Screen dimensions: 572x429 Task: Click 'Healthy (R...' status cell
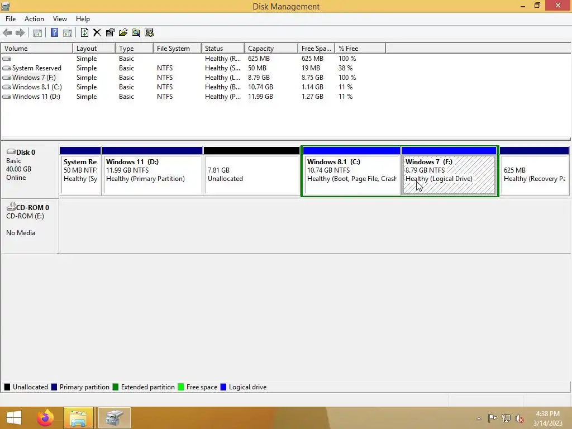tap(222, 58)
